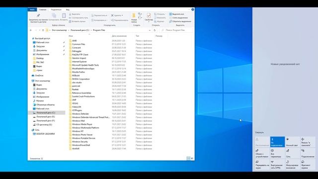
Task: Open the Вид ribbon tab
Action: point(68,9)
